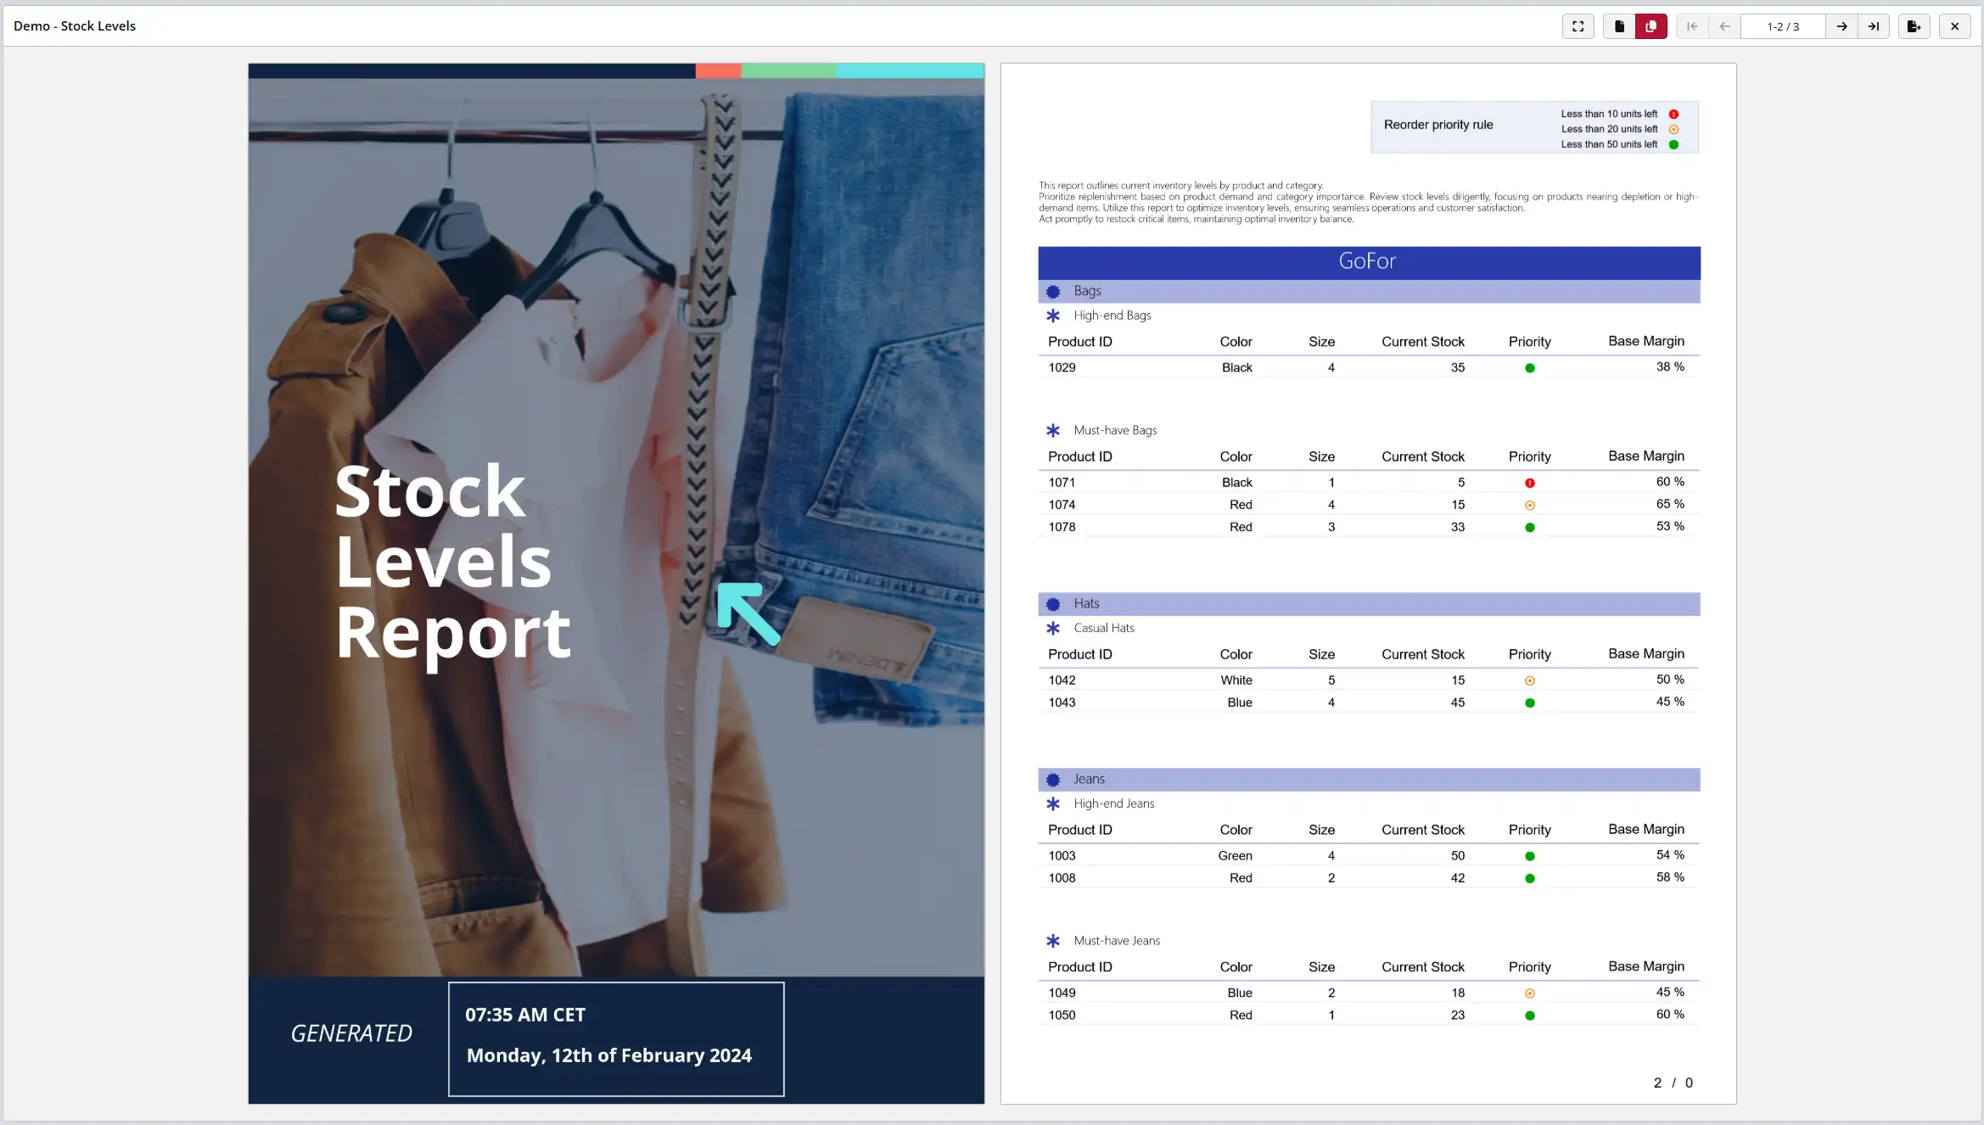
Task: Toggle the two-page view button
Action: pyautogui.click(x=1651, y=26)
